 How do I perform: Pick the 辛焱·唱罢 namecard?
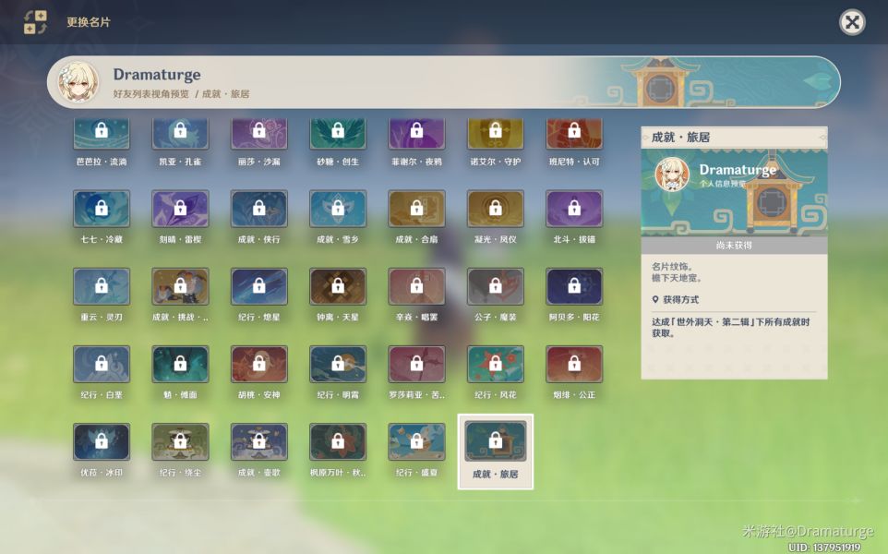pyautogui.click(x=416, y=286)
